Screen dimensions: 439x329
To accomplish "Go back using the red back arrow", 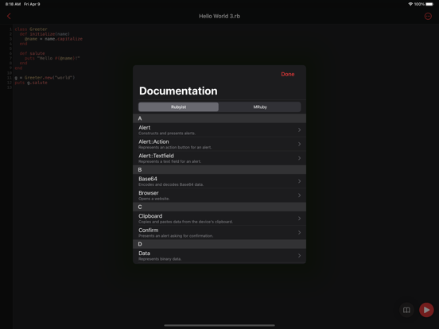I will (x=9, y=16).
